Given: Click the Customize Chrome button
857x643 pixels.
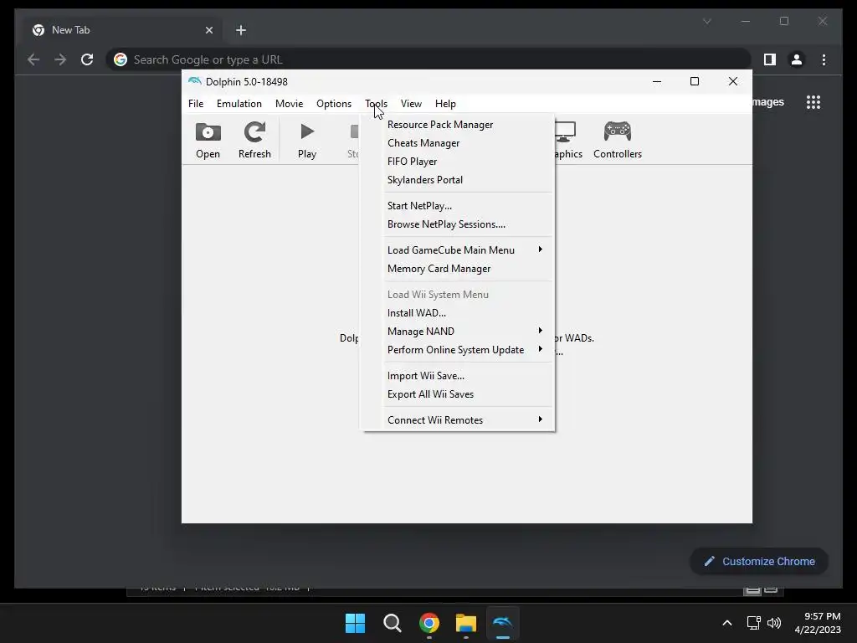Looking at the screenshot, I should point(759,562).
